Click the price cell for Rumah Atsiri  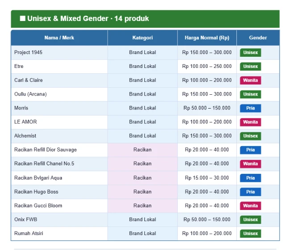tap(207, 234)
